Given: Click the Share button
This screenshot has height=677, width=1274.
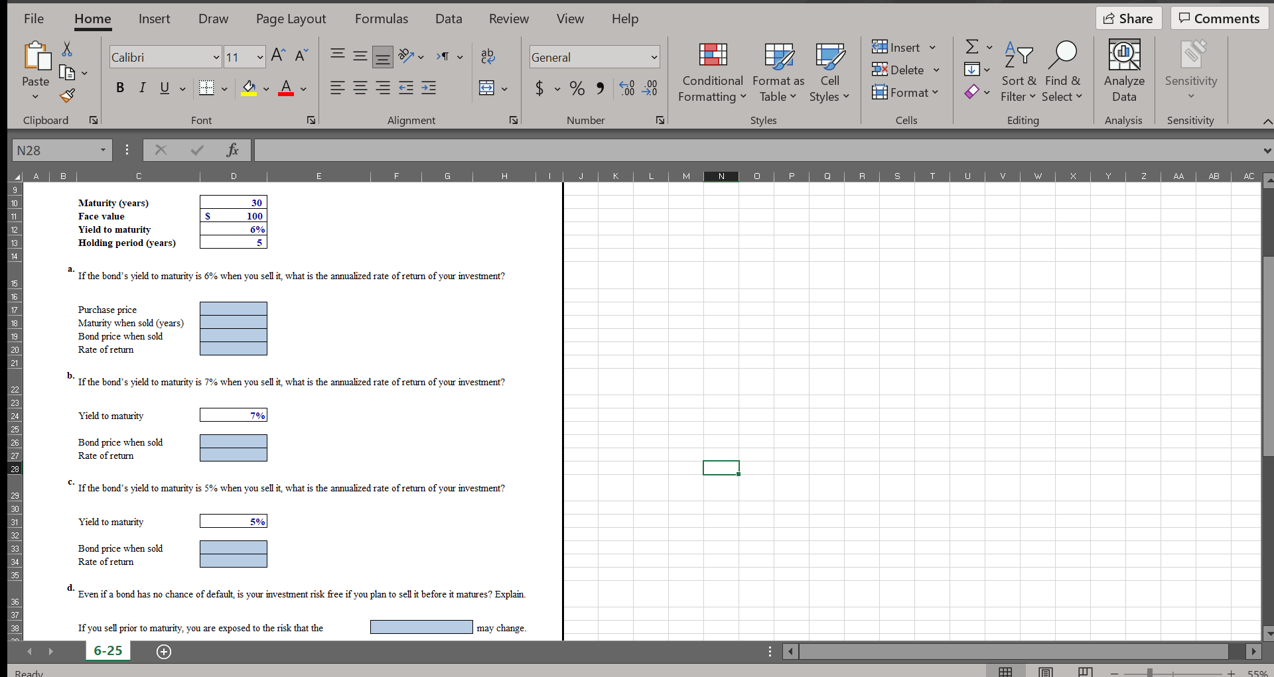Looking at the screenshot, I should click(x=1128, y=19).
